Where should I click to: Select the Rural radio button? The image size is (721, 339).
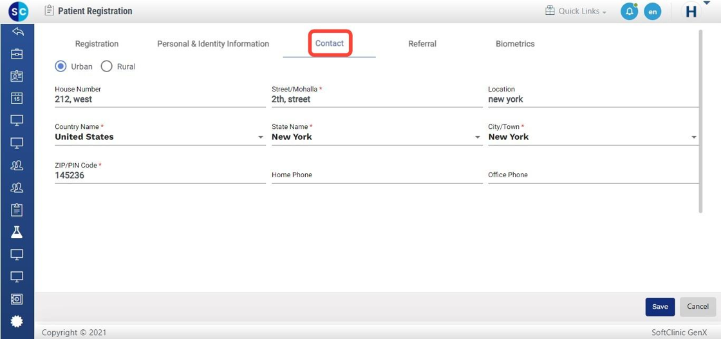[107, 66]
